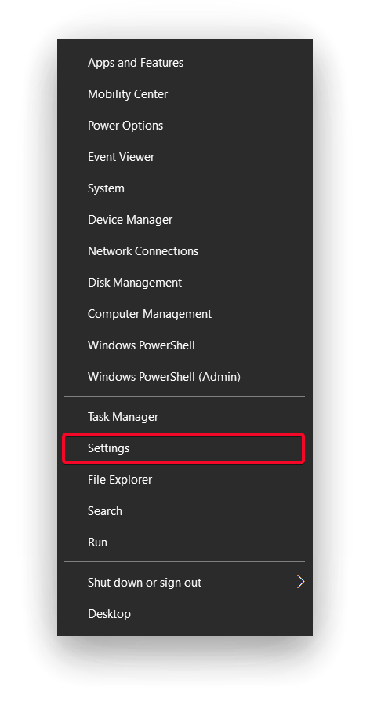This screenshot has width=370, height=709.
Task: Select Mobility Center entry
Action: pyautogui.click(x=184, y=94)
